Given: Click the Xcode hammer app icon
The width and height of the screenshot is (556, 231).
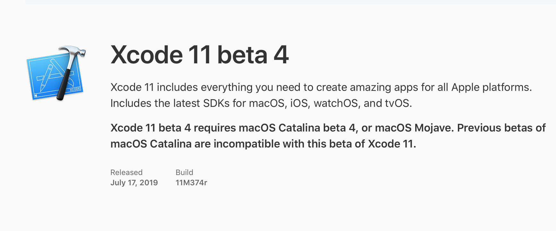Looking at the screenshot, I should pos(56,73).
